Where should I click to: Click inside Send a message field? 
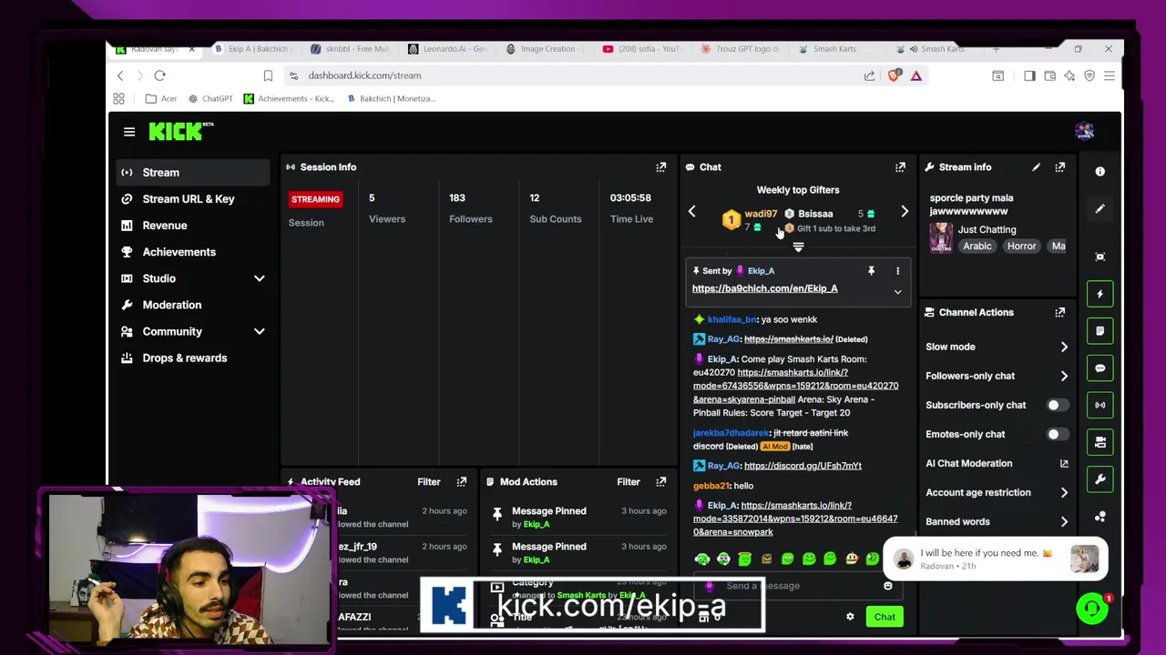tap(798, 586)
